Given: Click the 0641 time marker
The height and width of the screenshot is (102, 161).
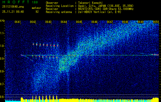Looking at the screenshot, I should pyautogui.click(x=18, y=22).
